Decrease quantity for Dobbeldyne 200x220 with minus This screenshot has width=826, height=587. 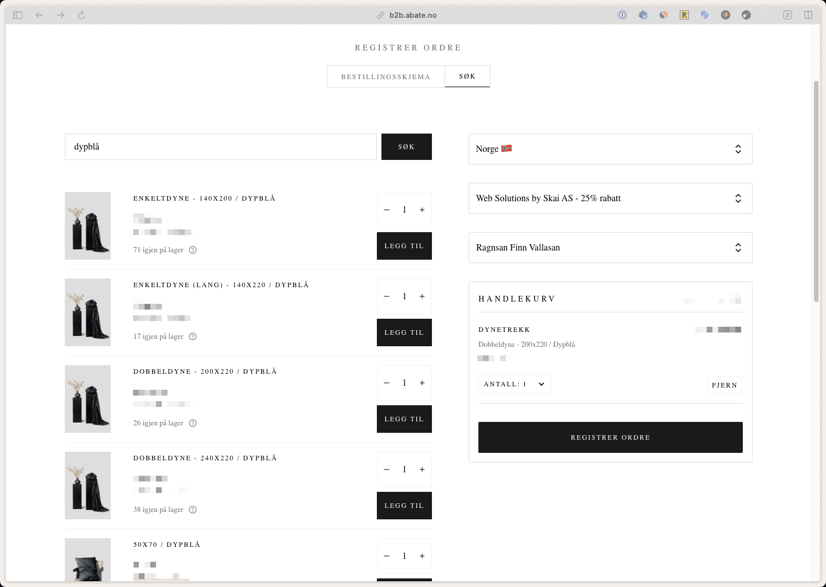point(387,383)
